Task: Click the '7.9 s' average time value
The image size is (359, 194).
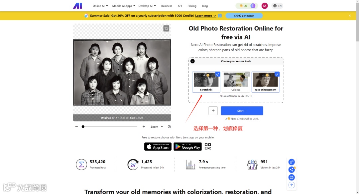Action: pyautogui.click(x=203, y=162)
